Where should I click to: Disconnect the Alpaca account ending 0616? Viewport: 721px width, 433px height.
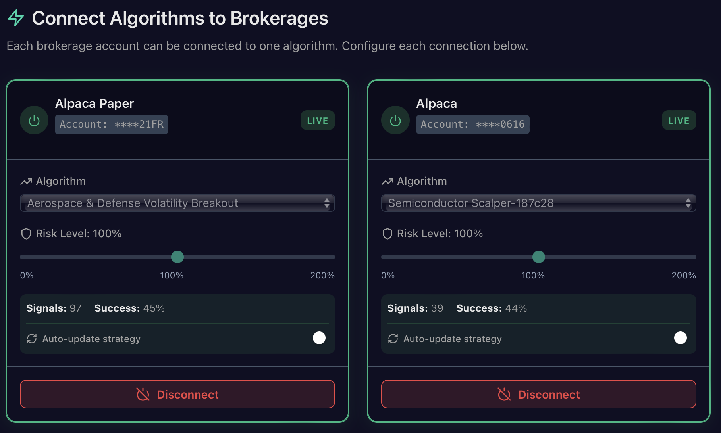[x=539, y=394]
